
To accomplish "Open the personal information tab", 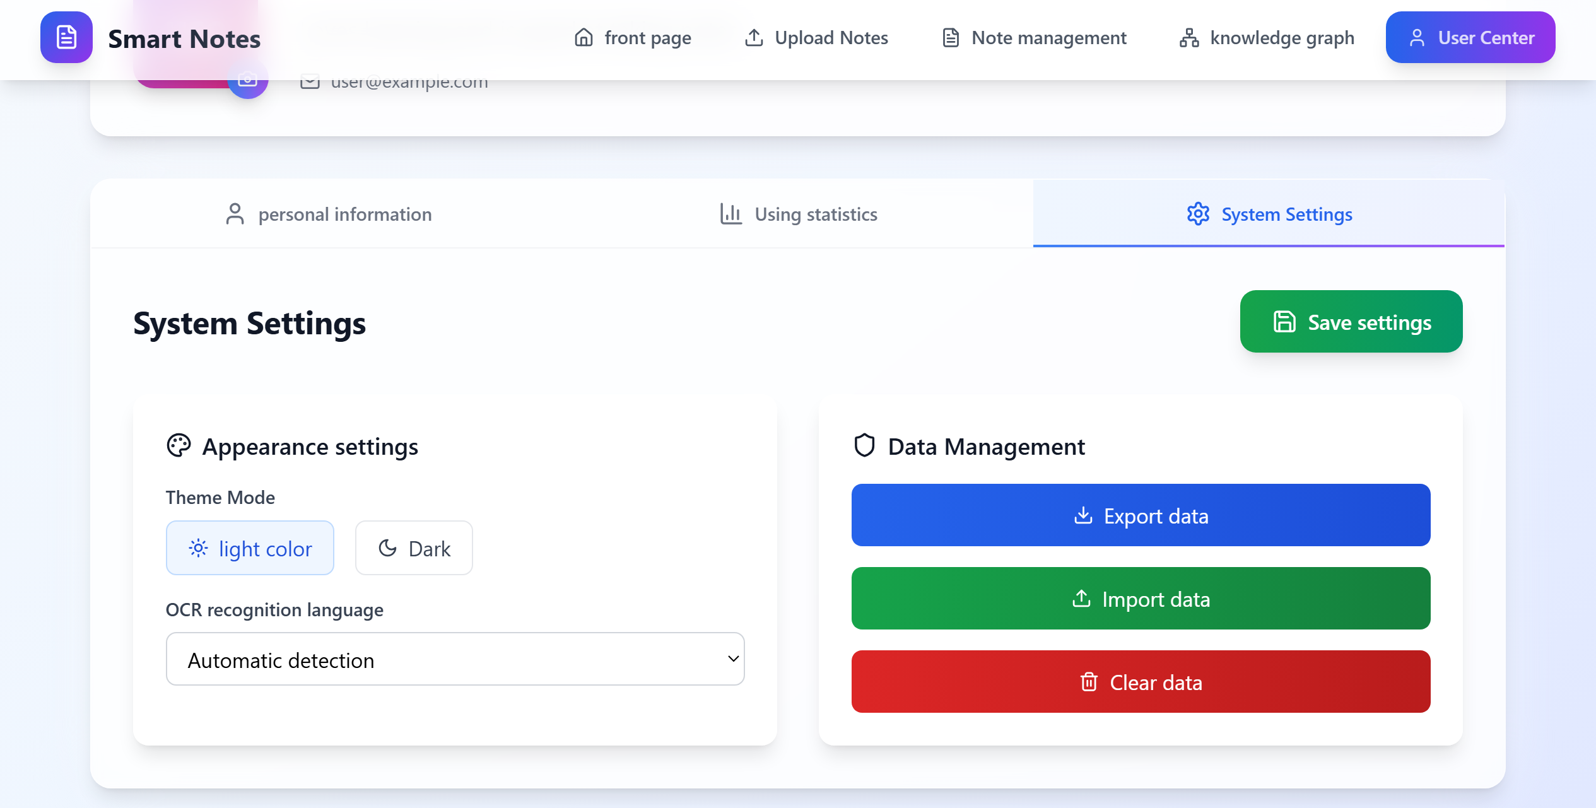I will [x=328, y=214].
